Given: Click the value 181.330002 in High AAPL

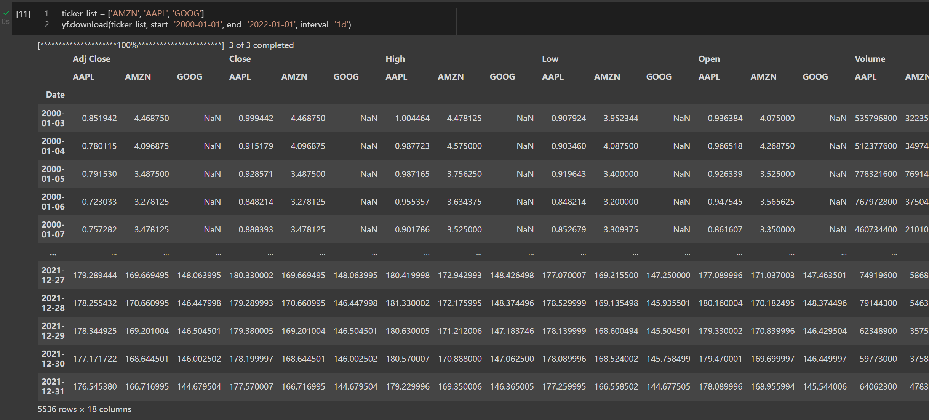Looking at the screenshot, I should [x=408, y=303].
